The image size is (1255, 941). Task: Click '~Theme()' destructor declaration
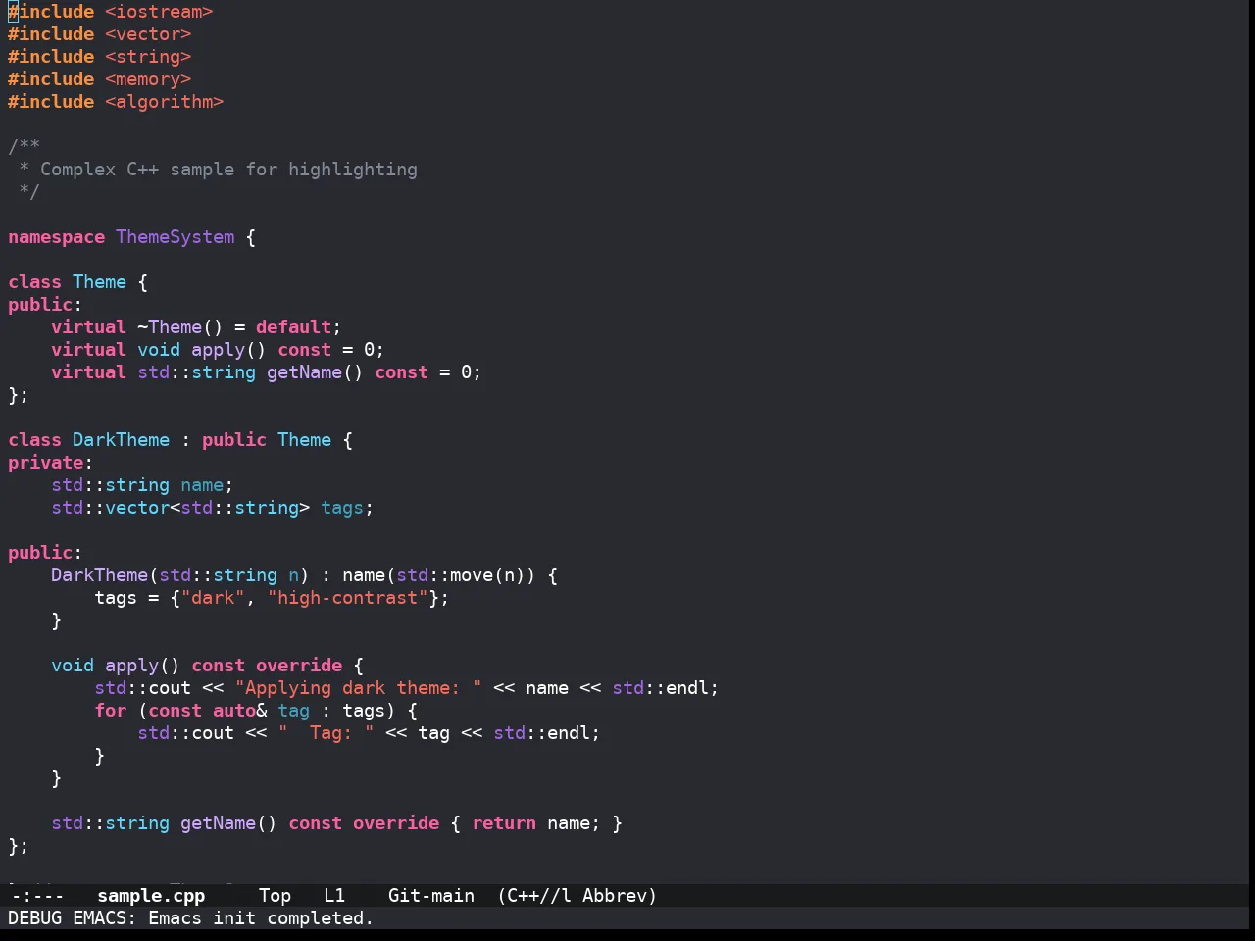tap(180, 327)
